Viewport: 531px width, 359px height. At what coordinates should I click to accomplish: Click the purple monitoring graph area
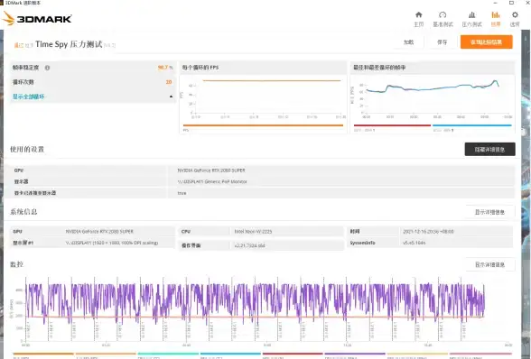[256, 305]
